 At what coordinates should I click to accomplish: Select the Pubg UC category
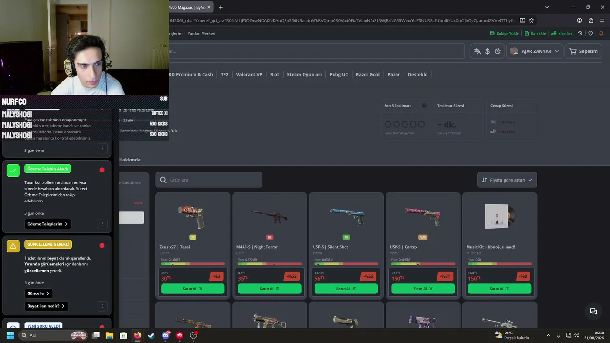339,74
